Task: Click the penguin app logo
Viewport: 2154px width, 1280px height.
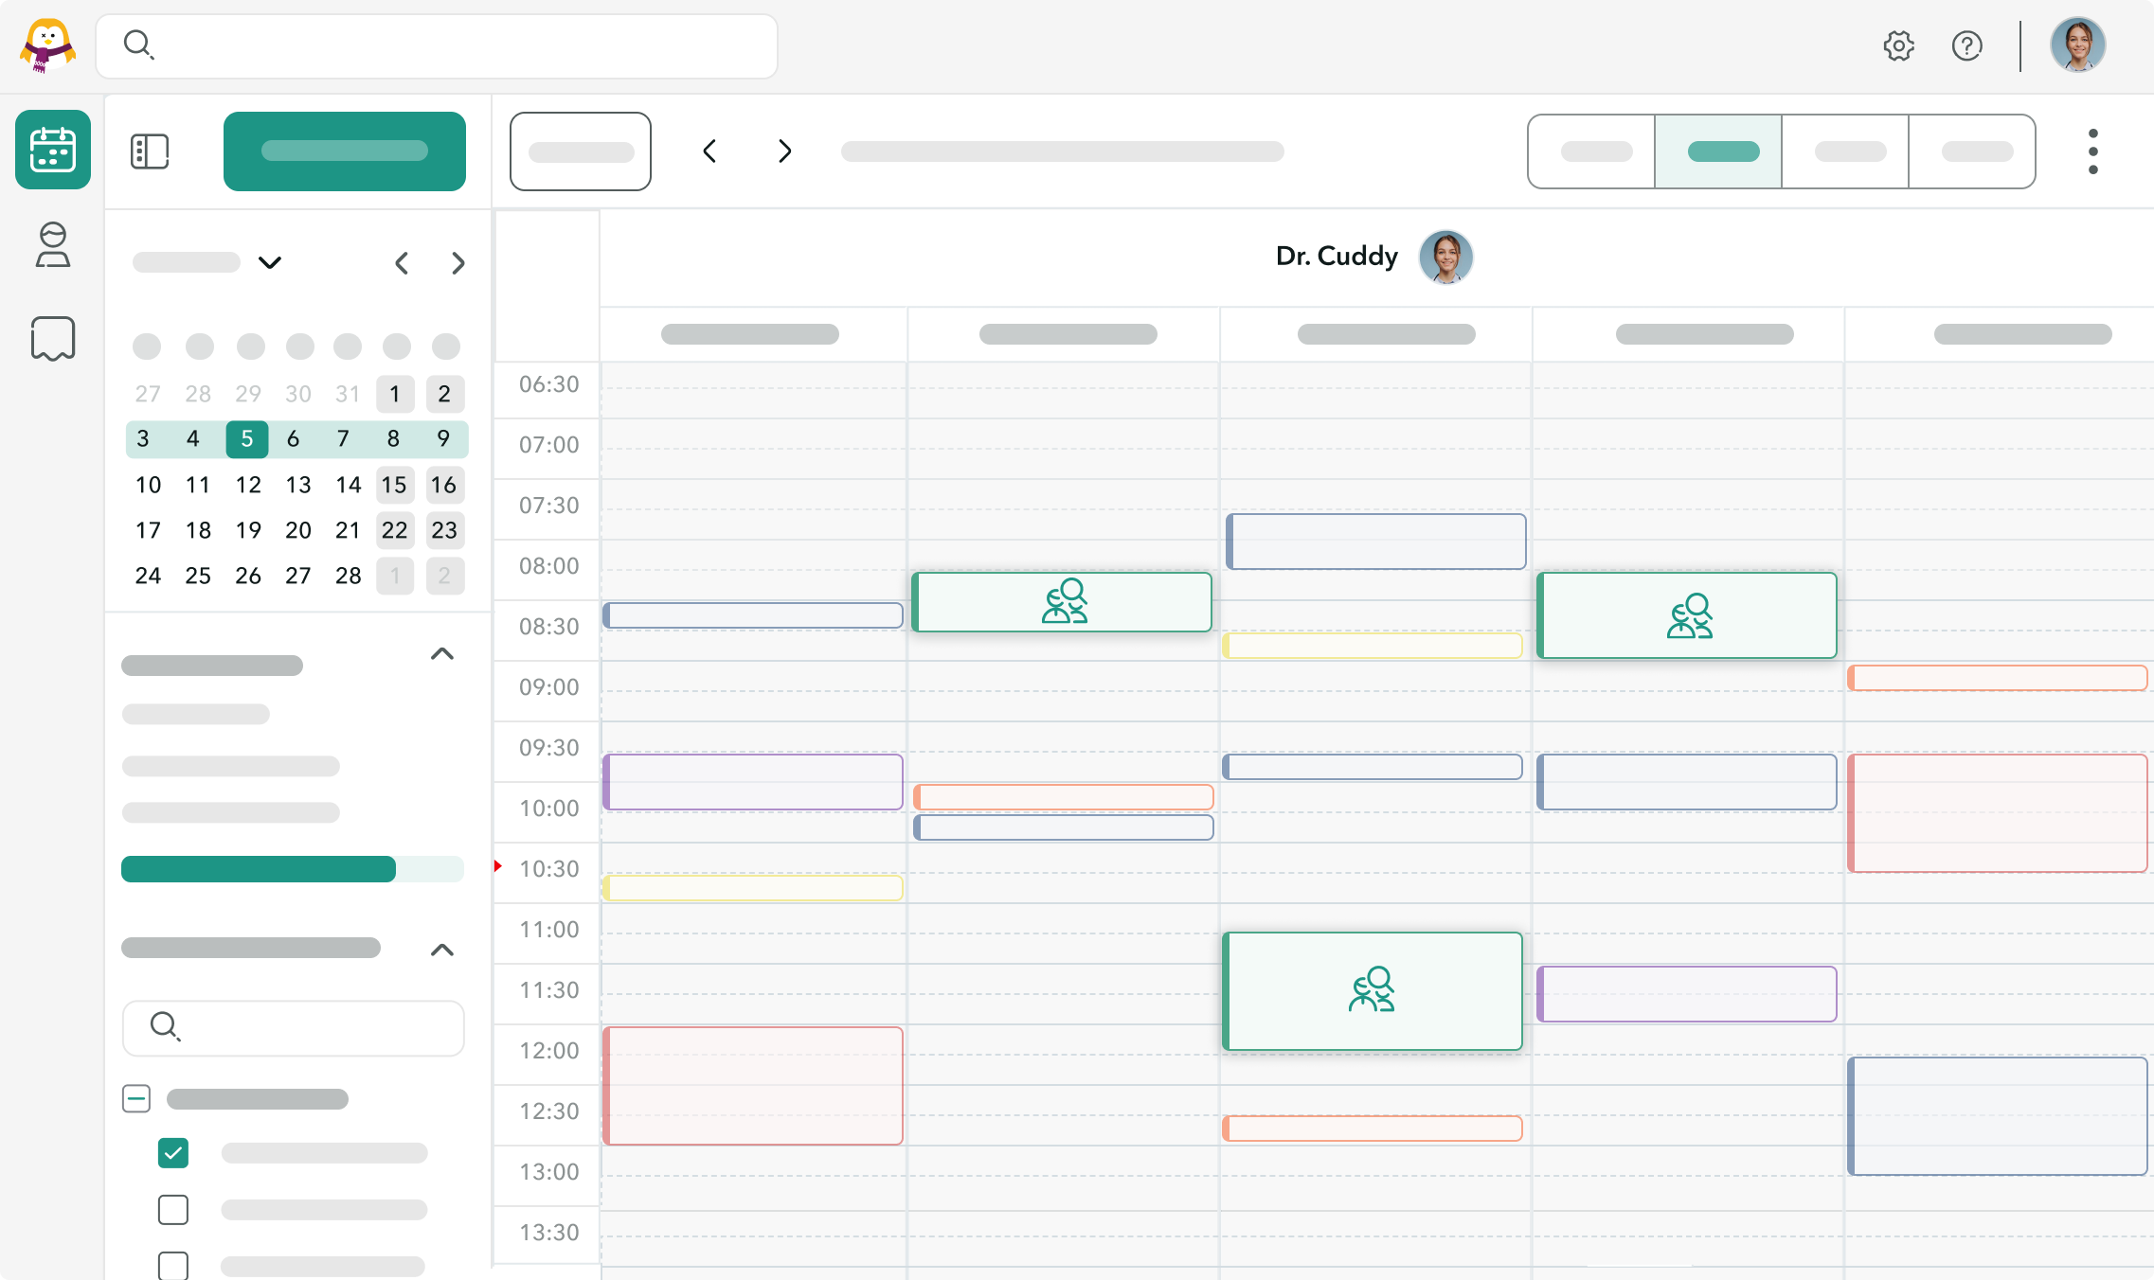Action: point(47,45)
